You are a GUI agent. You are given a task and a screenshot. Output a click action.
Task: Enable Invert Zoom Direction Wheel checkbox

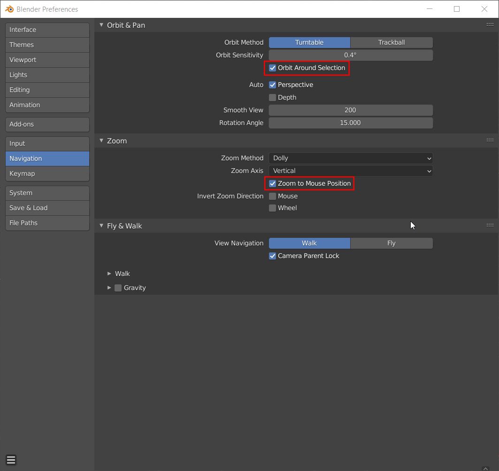point(272,208)
